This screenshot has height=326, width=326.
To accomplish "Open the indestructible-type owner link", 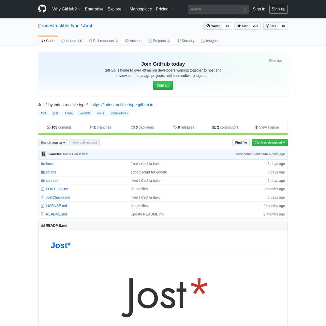I will coord(61,26).
